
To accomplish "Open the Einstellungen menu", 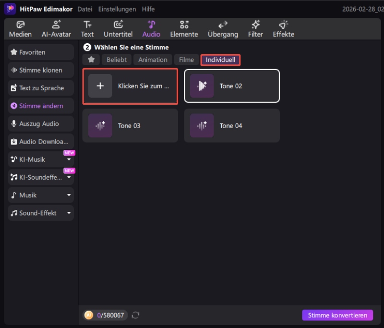I will pos(117,9).
